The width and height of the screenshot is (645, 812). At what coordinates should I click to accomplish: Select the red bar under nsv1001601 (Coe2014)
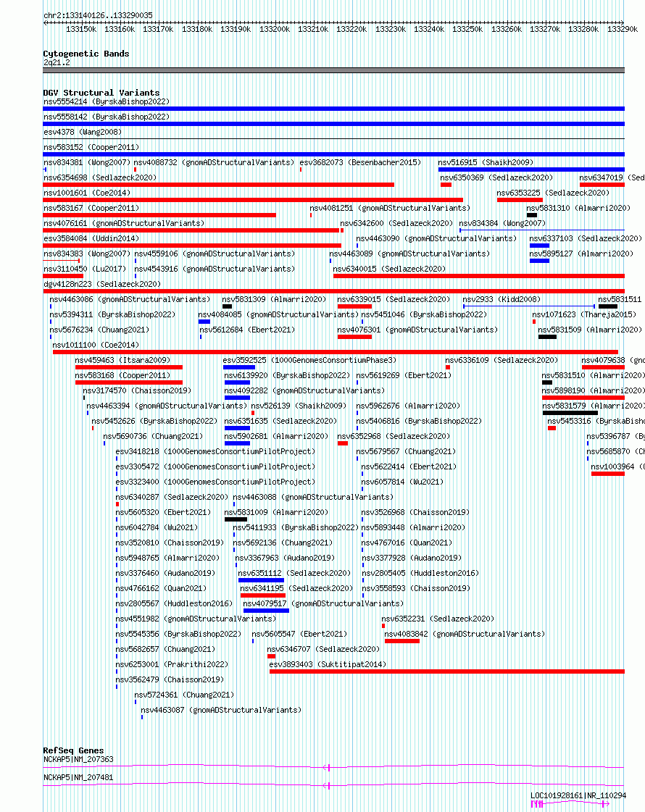point(253,200)
